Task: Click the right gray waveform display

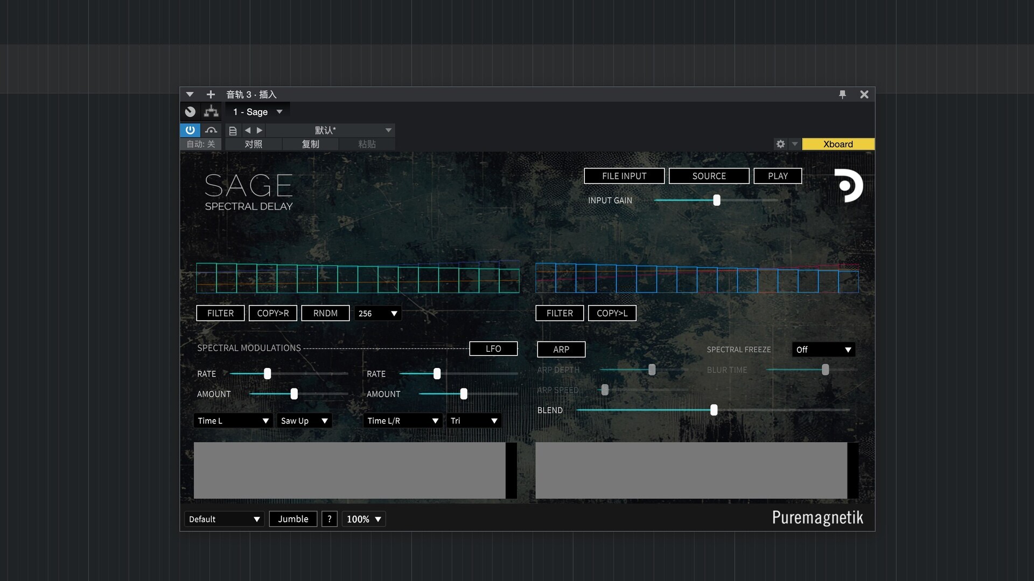Action: (x=697, y=471)
